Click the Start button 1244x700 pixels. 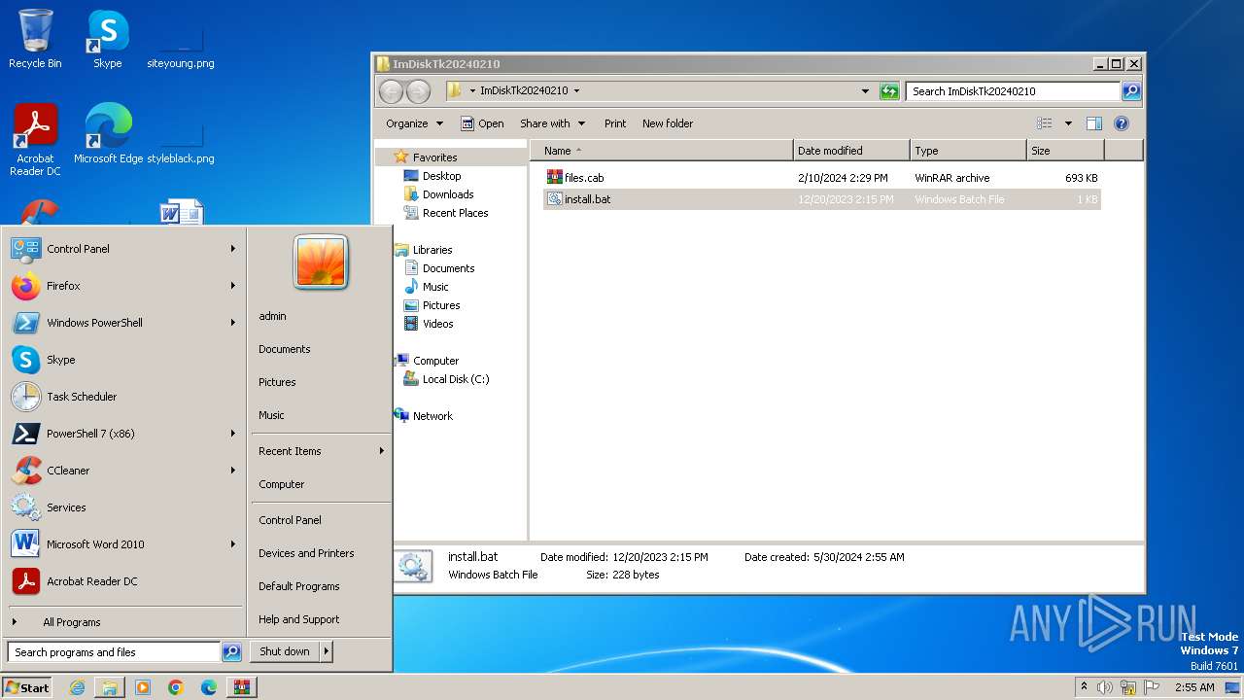point(27,687)
